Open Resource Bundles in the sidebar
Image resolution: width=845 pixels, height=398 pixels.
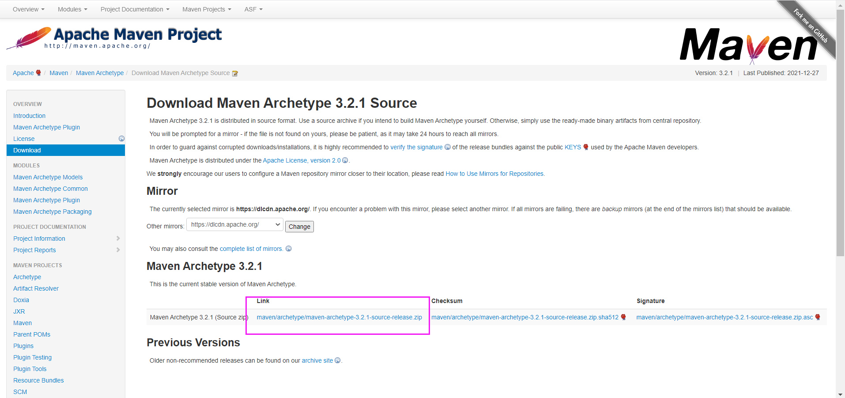38,380
